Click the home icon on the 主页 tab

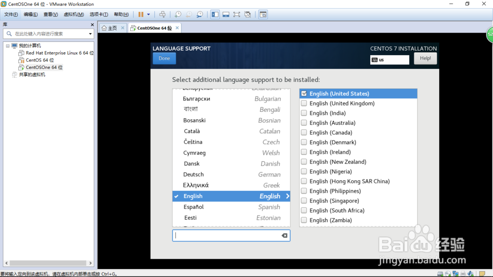pyautogui.click(x=104, y=28)
